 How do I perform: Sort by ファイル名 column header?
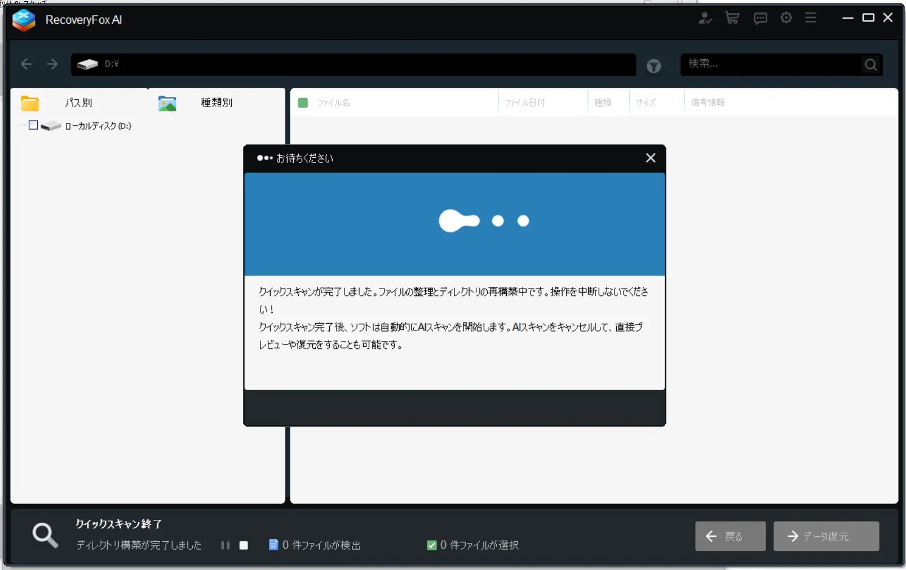pos(333,103)
